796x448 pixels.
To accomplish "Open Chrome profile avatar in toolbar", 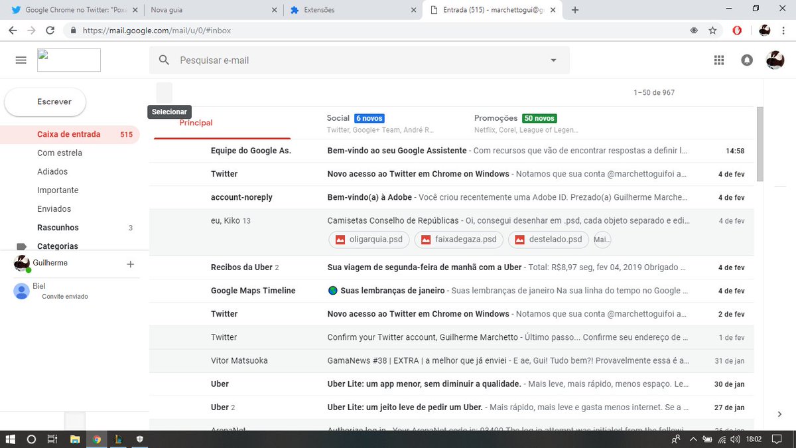I will [765, 30].
